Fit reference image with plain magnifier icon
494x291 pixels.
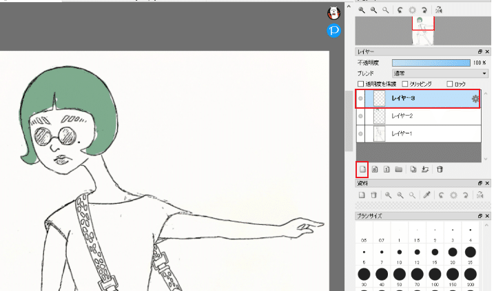pos(412,195)
